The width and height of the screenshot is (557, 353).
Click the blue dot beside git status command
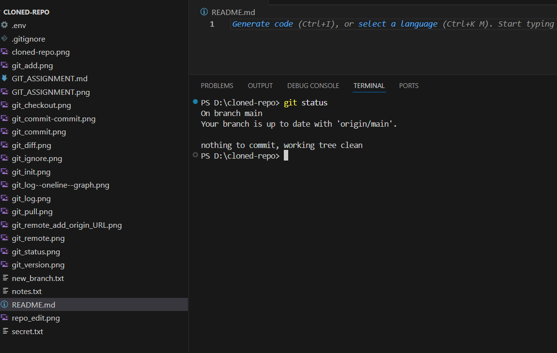195,102
